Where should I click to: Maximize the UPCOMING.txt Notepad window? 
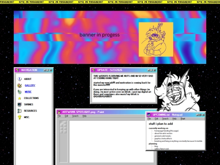[200, 115]
